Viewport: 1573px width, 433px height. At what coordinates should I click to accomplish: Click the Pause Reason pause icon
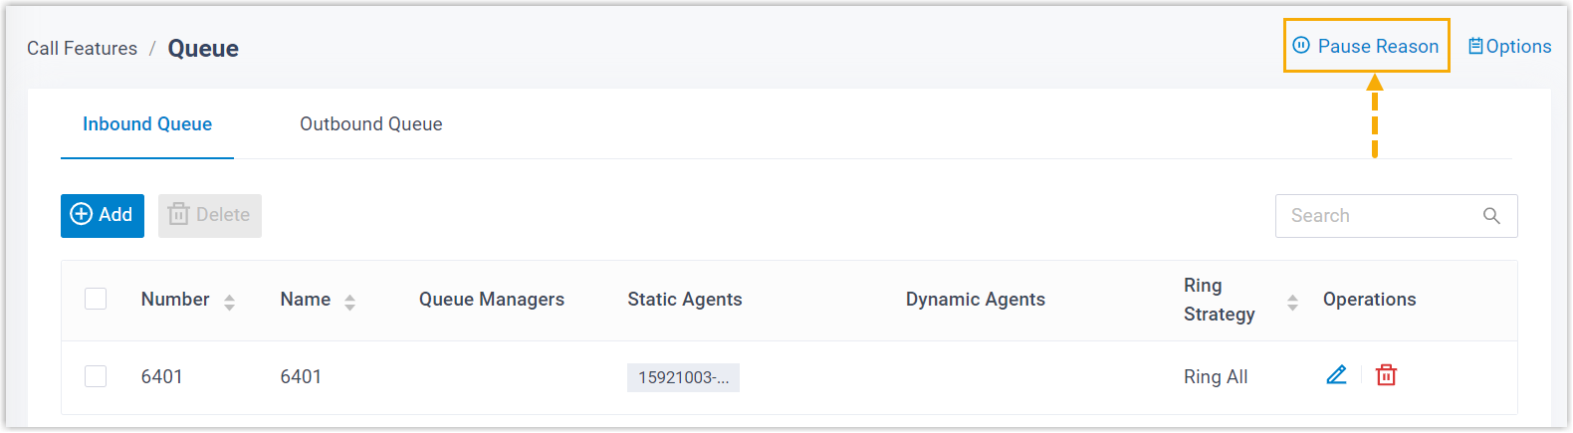(1301, 46)
